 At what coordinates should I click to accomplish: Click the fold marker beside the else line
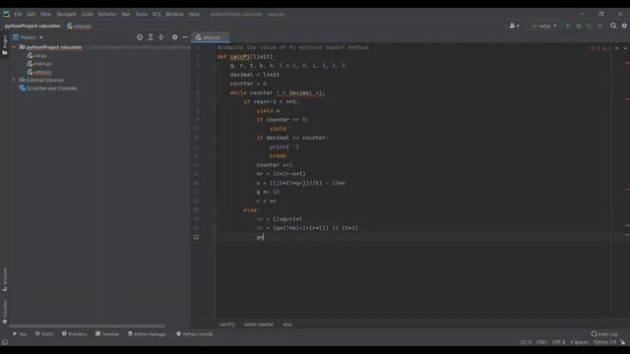pos(216,210)
